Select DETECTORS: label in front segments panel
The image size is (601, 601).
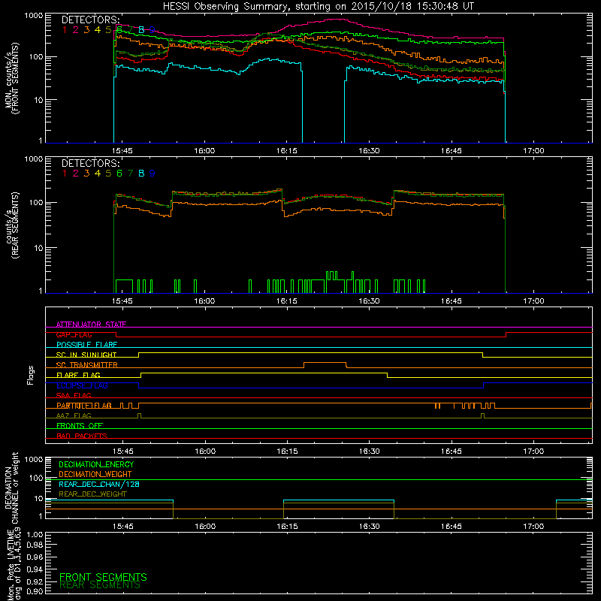click(x=91, y=20)
